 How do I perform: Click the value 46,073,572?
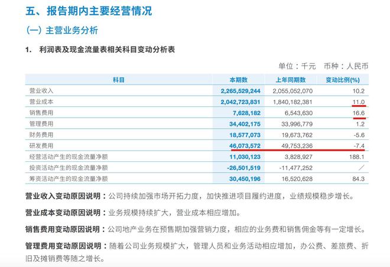pos(245,146)
